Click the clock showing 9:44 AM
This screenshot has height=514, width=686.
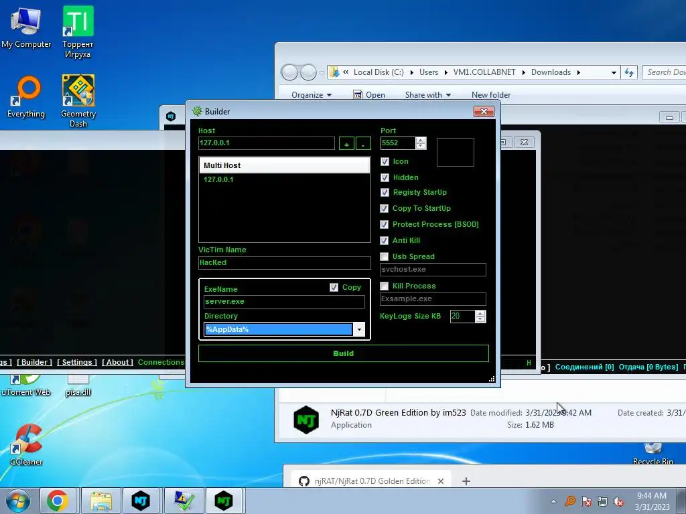point(651,496)
